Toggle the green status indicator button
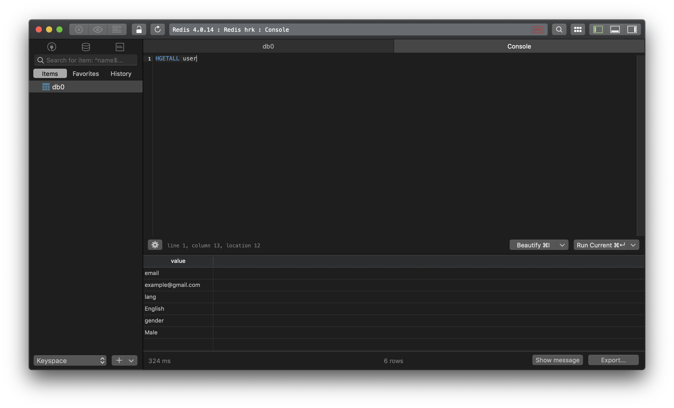This screenshot has height=408, width=674. [x=59, y=29]
